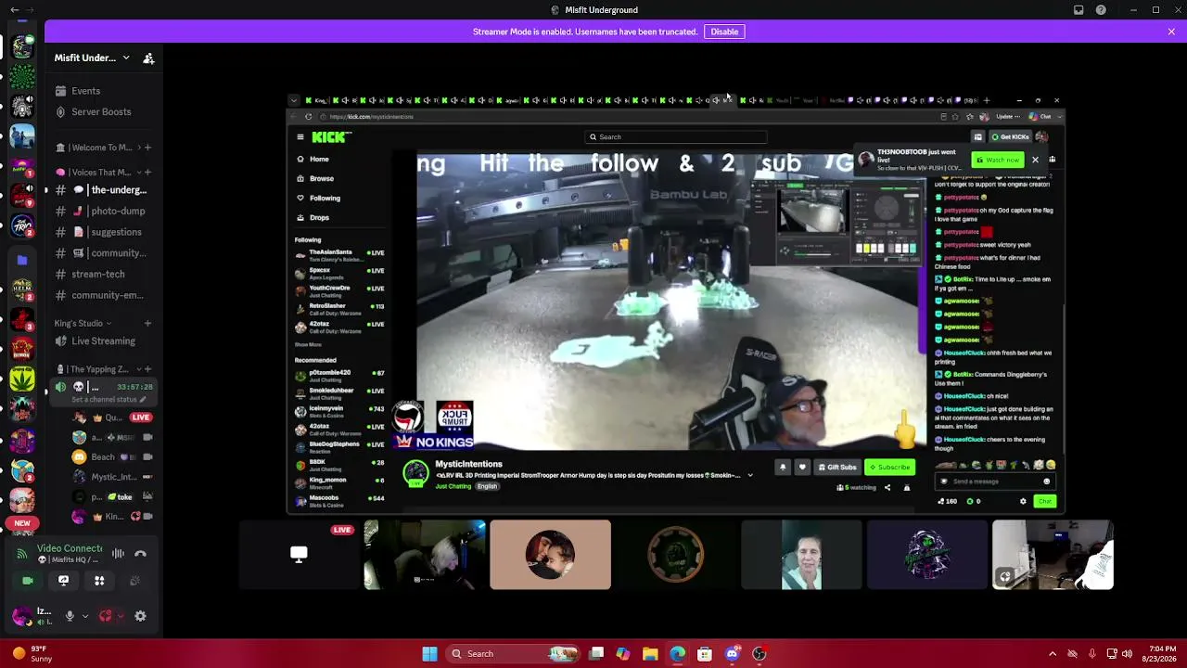Click Get KICKs button

click(x=1010, y=137)
